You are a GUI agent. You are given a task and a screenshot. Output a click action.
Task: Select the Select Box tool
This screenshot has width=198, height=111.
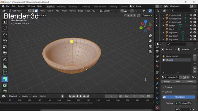(x=5, y=22)
